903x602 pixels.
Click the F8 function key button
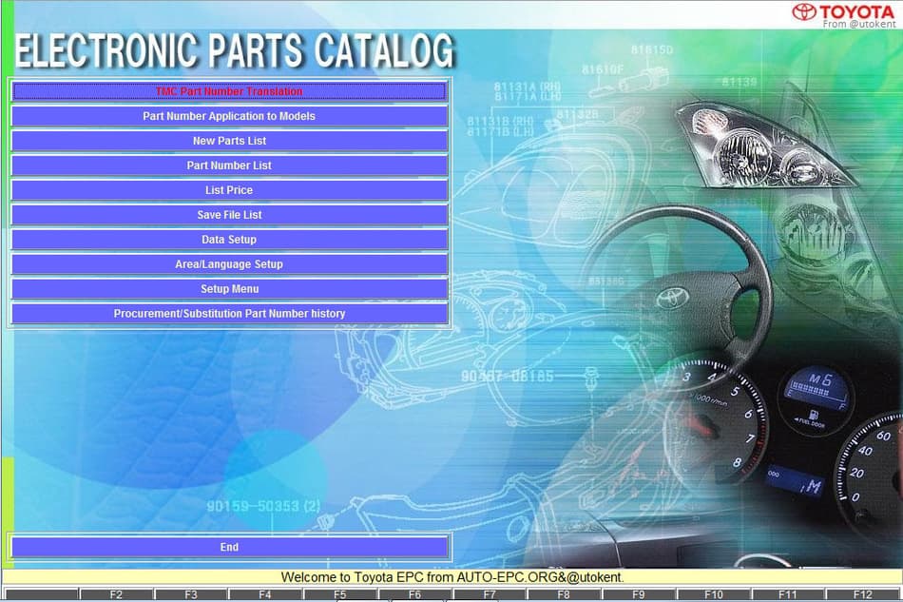click(564, 594)
